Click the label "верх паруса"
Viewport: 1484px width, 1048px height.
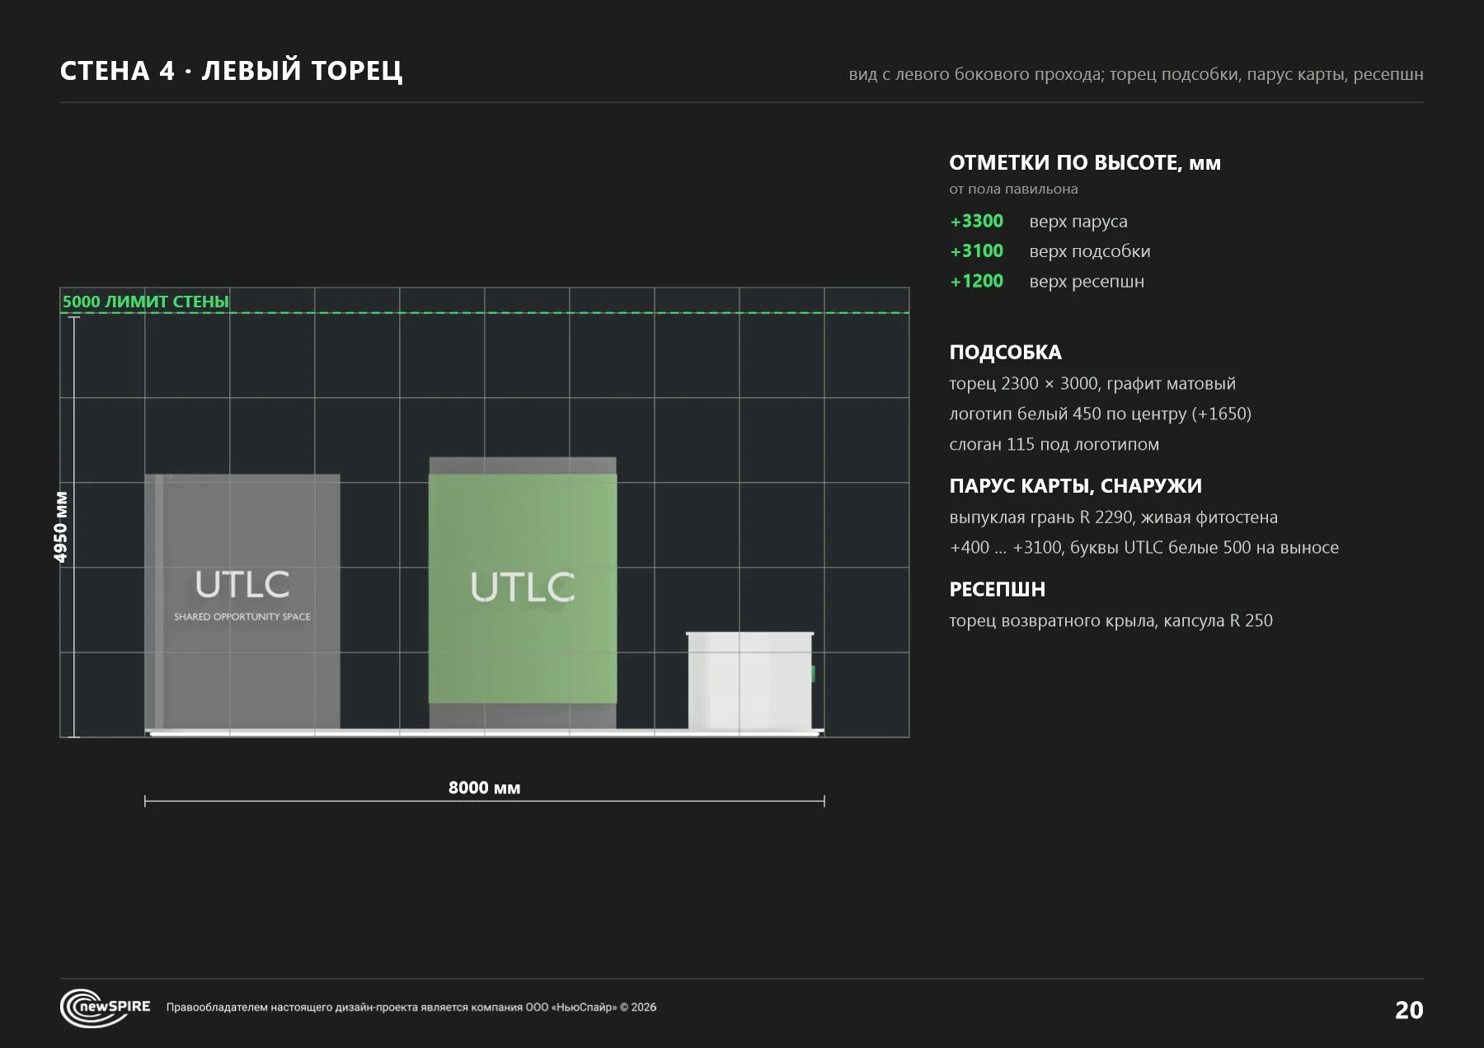tap(1078, 222)
